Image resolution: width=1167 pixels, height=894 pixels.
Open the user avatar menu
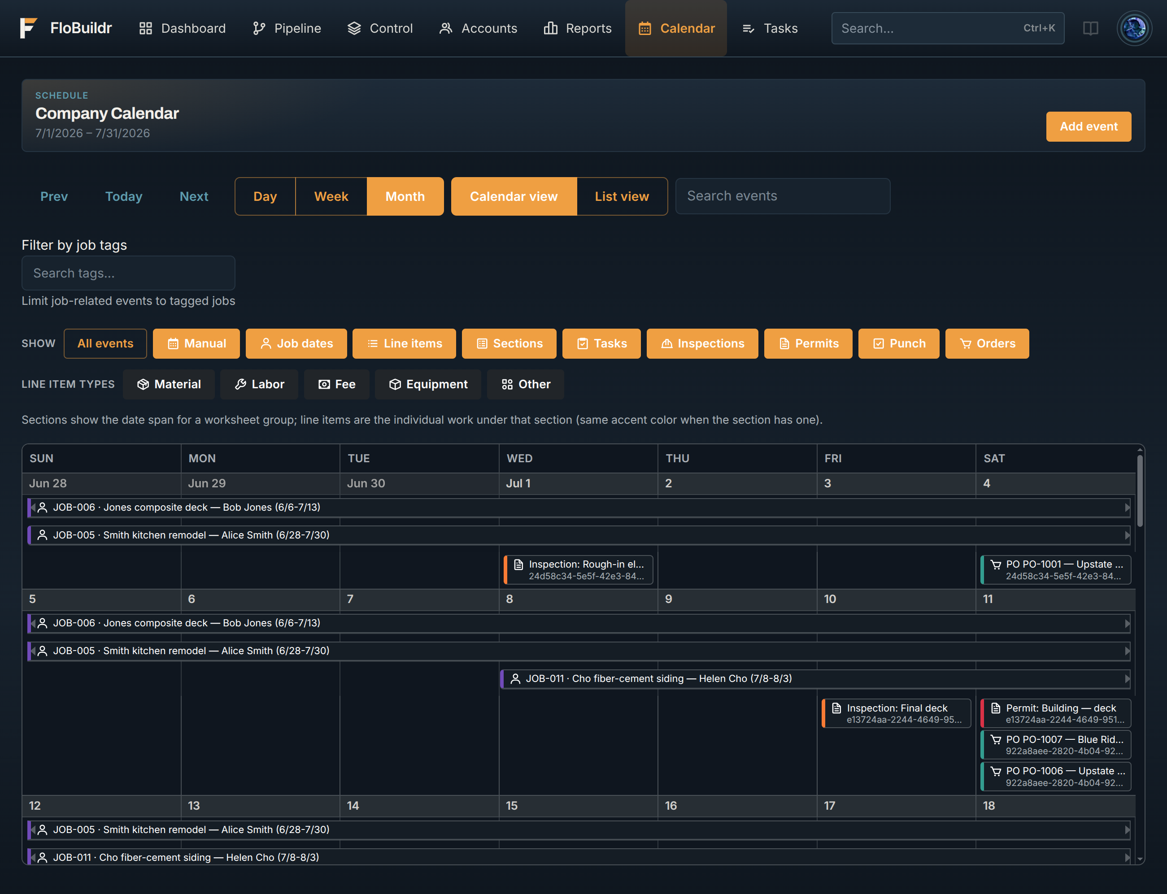point(1134,28)
